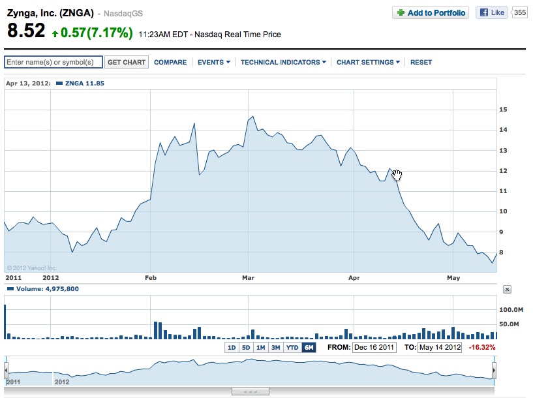Choose the YTD time range
The image size is (533, 398).
[292, 347]
